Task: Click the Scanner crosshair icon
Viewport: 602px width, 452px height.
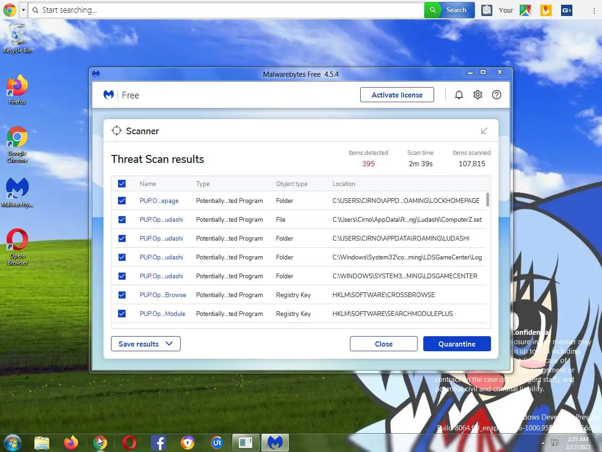Action: point(117,131)
